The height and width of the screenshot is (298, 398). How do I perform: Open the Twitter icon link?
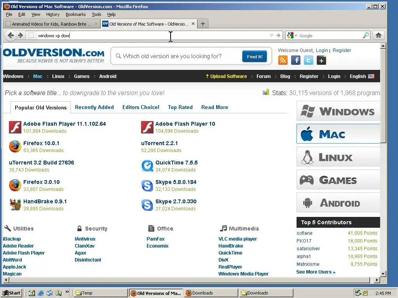pyautogui.click(x=308, y=60)
